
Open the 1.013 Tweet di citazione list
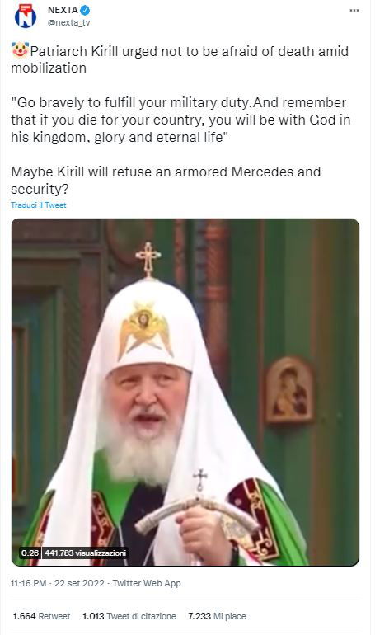click(129, 616)
